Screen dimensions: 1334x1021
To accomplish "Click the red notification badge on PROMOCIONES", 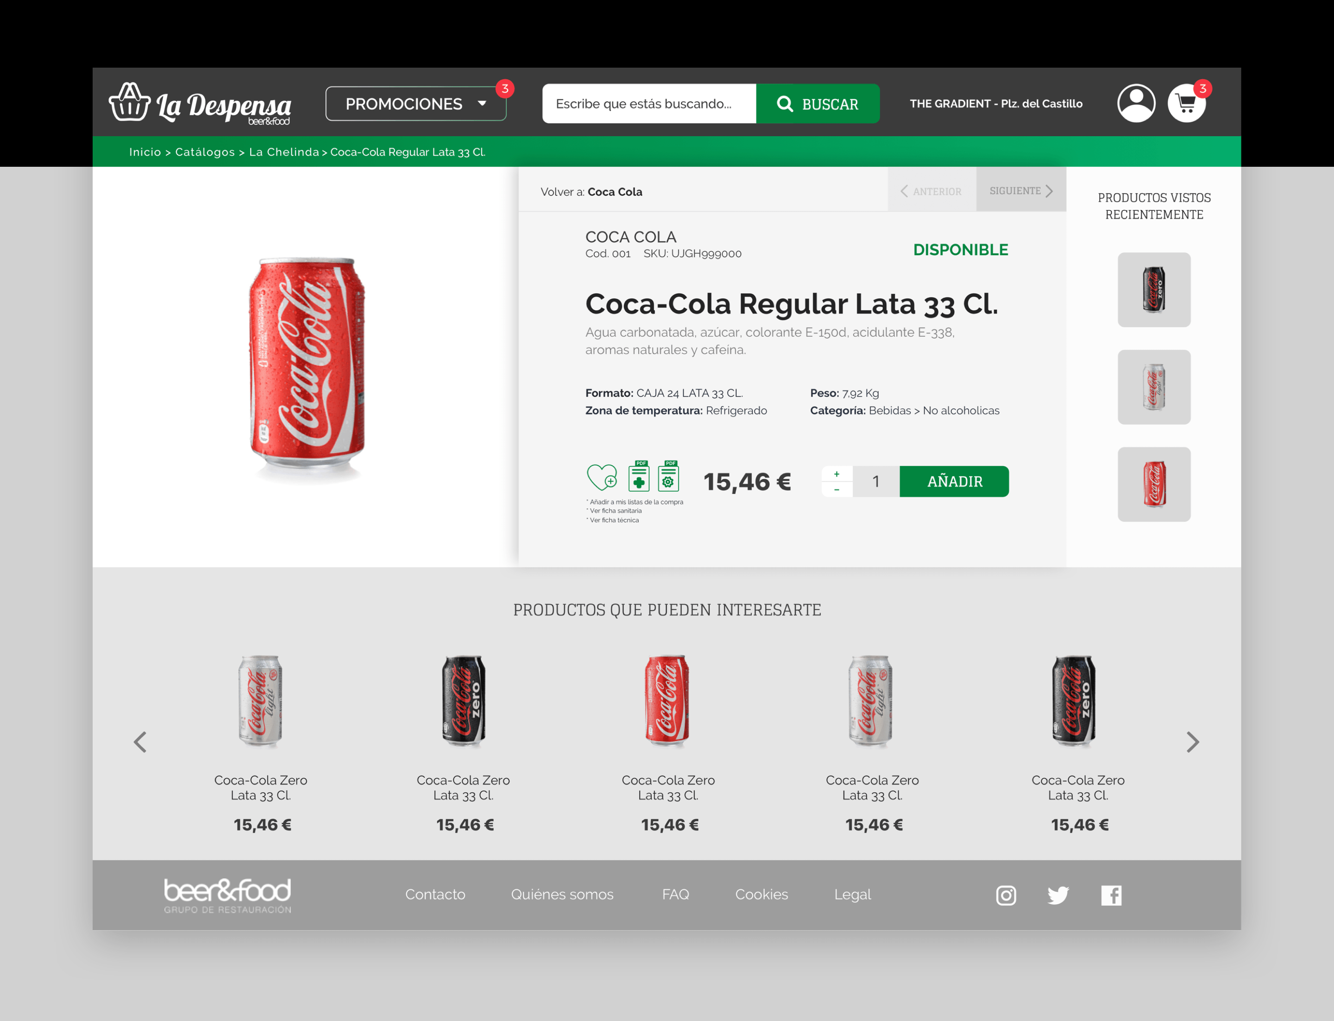I will pyautogui.click(x=505, y=89).
